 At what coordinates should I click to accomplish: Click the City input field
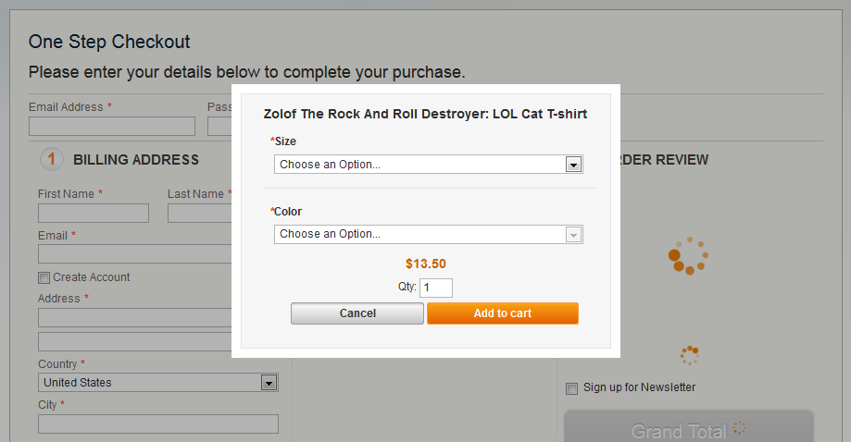pos(158,424)
